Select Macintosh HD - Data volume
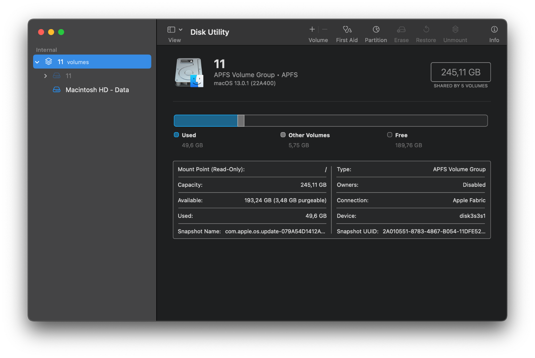535x358 pixels. pyautogui.click(x=92, y=90)
